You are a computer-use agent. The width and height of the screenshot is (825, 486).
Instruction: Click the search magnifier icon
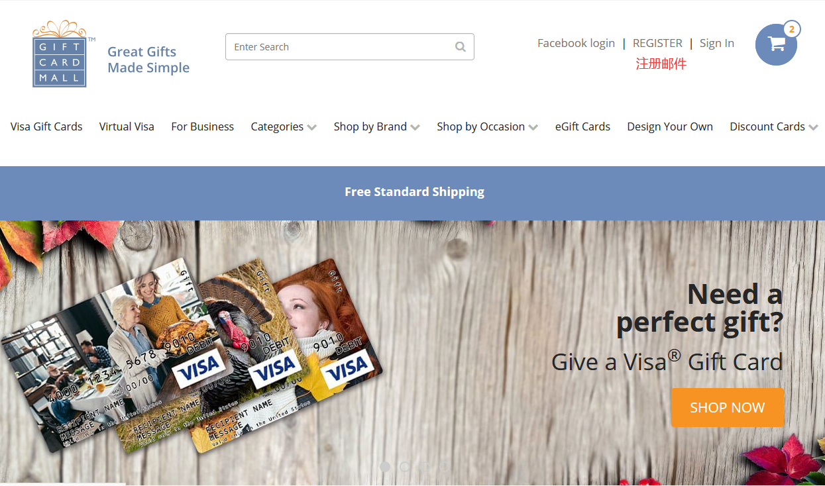tap(461, 47)
